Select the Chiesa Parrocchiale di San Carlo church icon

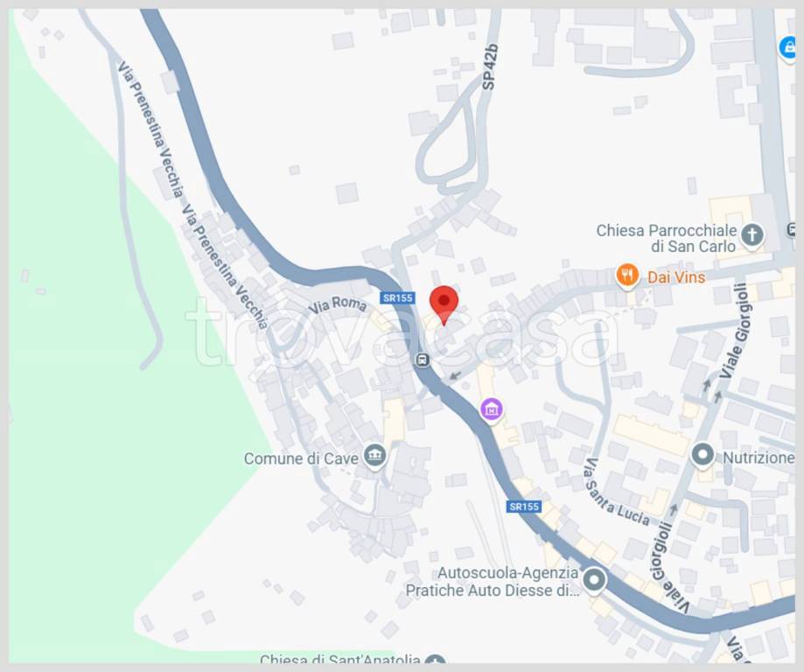[x=752, y=236]
